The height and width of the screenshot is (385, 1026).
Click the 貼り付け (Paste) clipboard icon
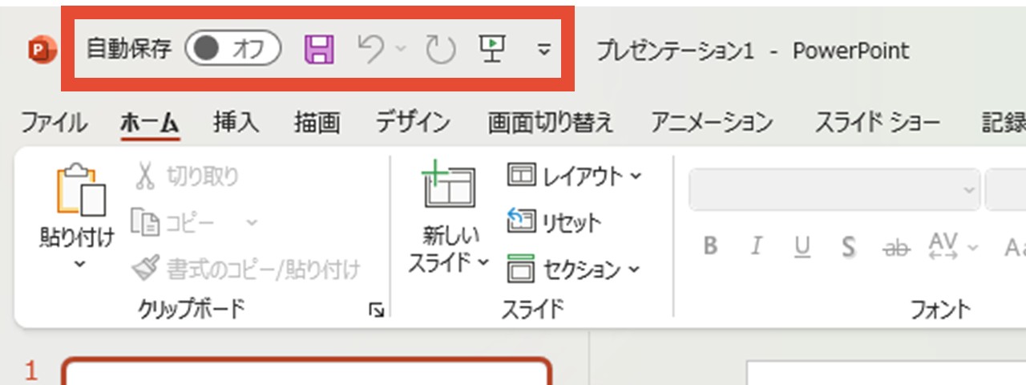tap(80, 190)
